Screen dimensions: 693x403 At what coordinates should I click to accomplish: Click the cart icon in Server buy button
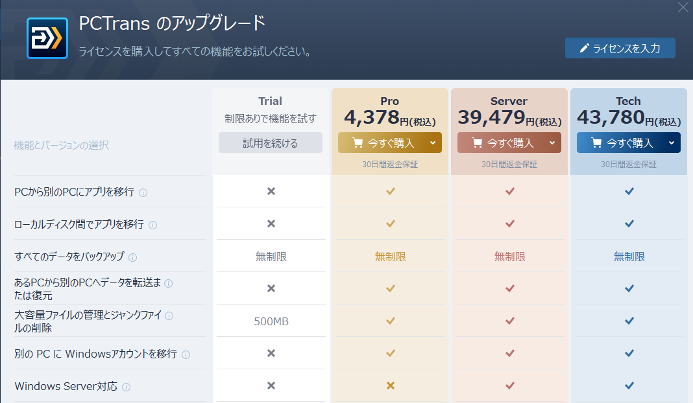pyautogui.click(x=477, y=143)
